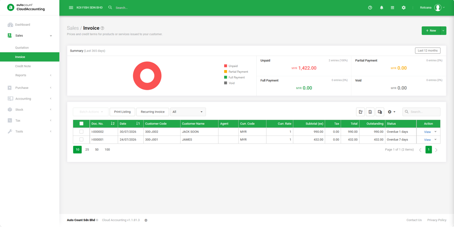Open Quotation under Sales

click(x=22, y=48)
